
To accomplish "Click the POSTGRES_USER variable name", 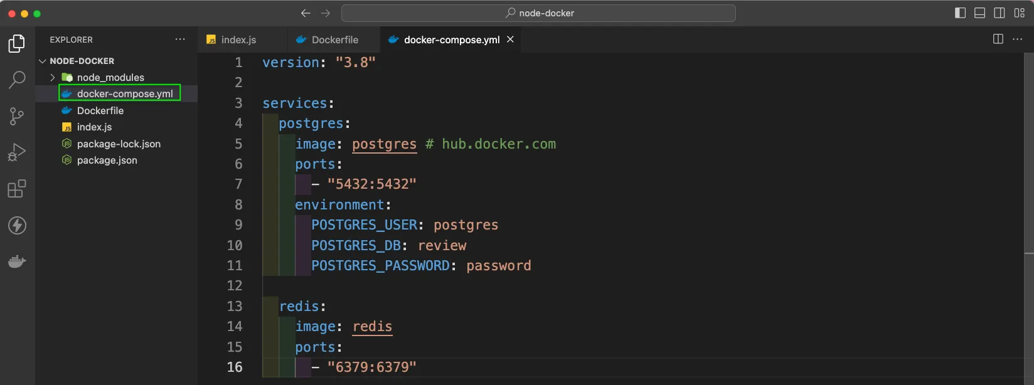I will tap(364, 225).
